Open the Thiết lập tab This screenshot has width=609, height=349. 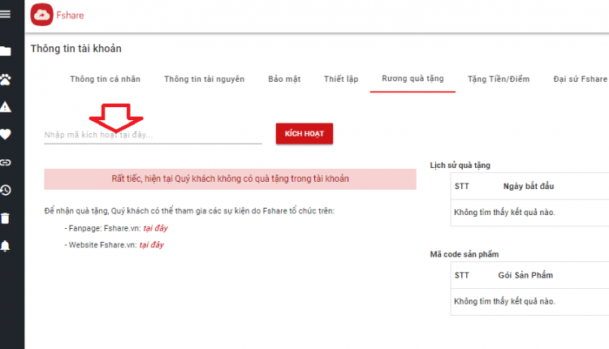(x=341, y=80)
